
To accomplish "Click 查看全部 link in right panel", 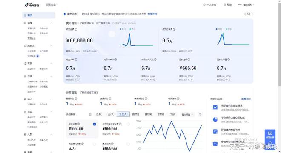I will 246,99.
